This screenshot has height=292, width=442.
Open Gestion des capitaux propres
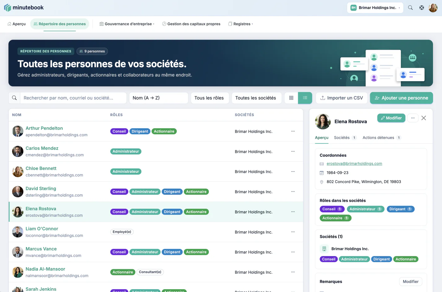pyautogui.click(x=191, y=24)
